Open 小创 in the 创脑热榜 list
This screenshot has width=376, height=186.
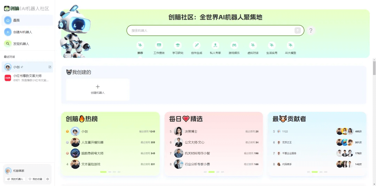[111, 132]
